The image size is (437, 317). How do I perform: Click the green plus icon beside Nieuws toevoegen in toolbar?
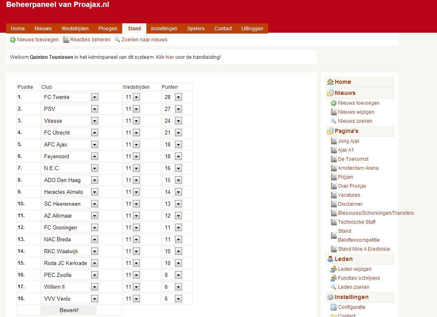click(13, 40)
